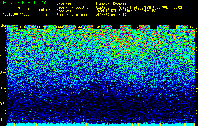Click the 0.6 frequency axis label

3,120
